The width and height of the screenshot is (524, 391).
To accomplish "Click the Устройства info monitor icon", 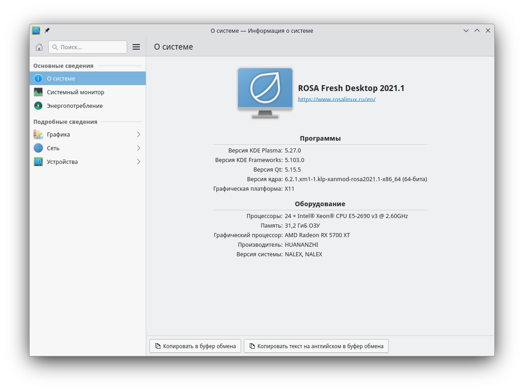I will 38,162.
